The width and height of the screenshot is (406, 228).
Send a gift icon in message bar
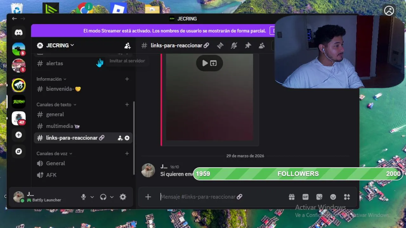(x=291, y=197)
